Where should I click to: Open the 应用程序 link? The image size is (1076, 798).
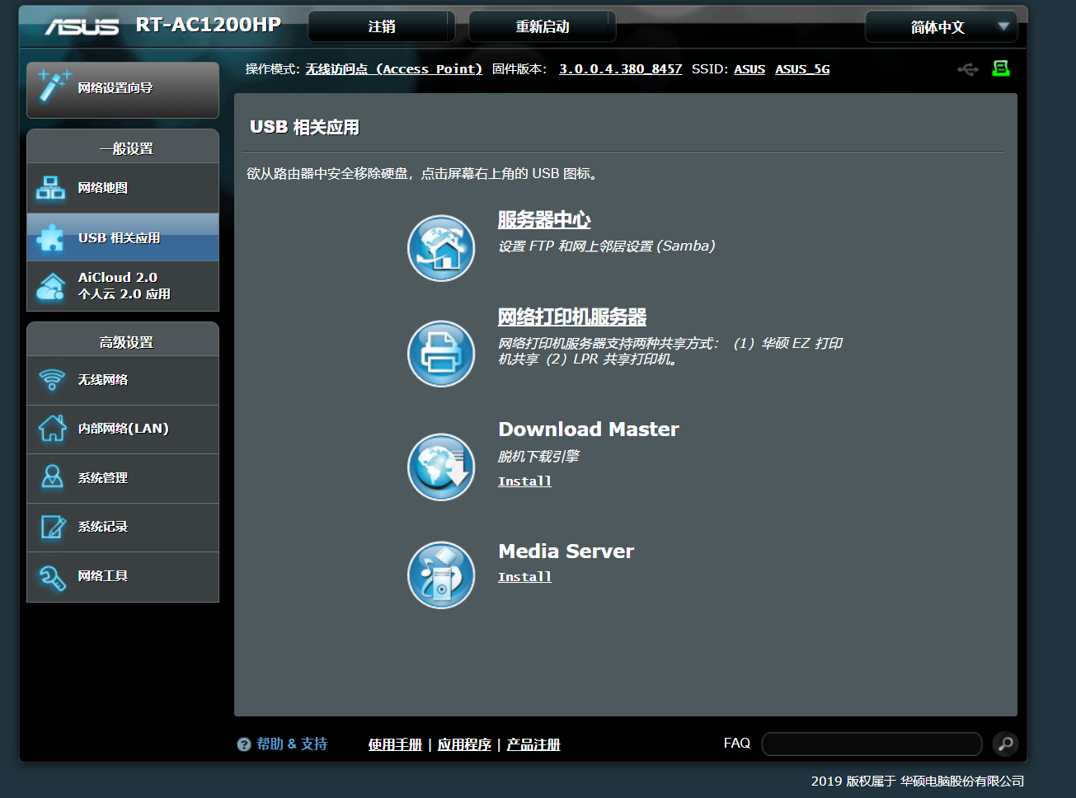(464, 744)
